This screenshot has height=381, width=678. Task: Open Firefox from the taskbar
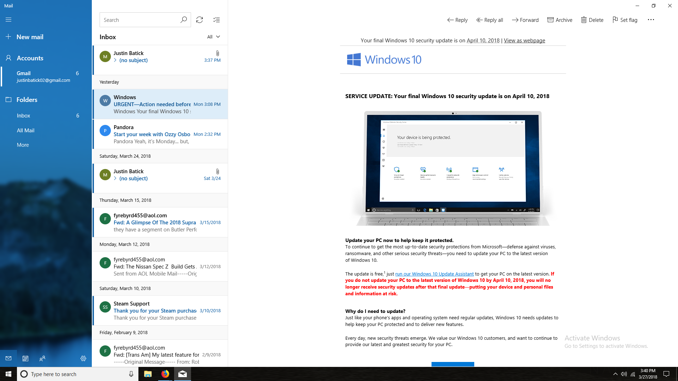(x=165, y=374)
